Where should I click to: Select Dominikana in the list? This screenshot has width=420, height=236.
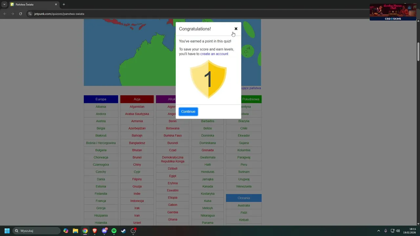click(207, 143)
